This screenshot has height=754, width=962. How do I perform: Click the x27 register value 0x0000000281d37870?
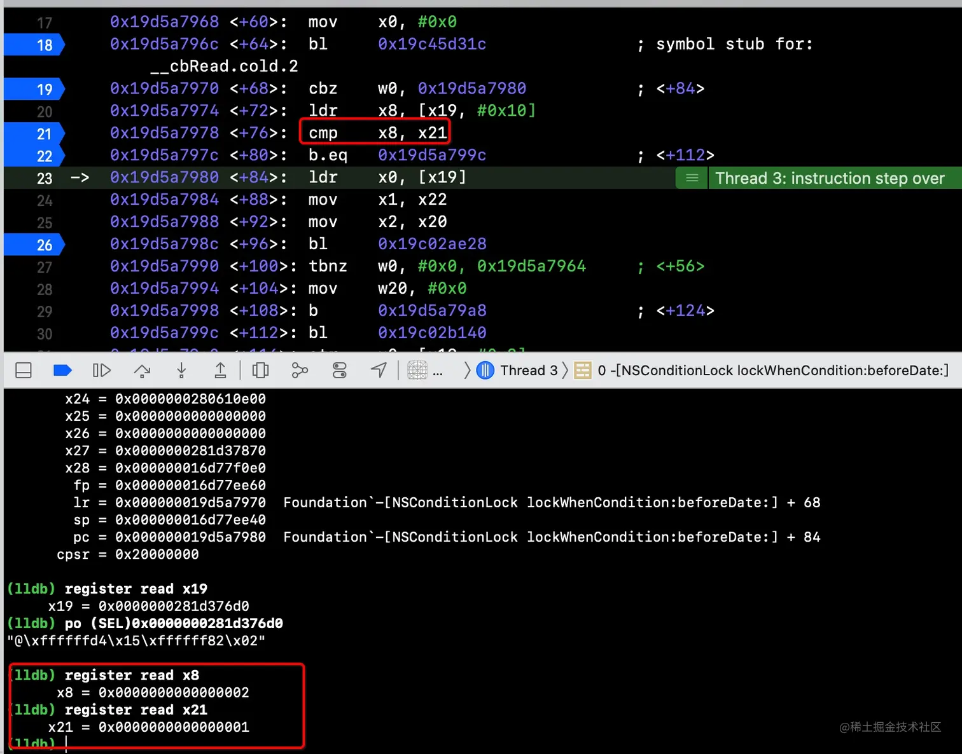pos(190,451)
